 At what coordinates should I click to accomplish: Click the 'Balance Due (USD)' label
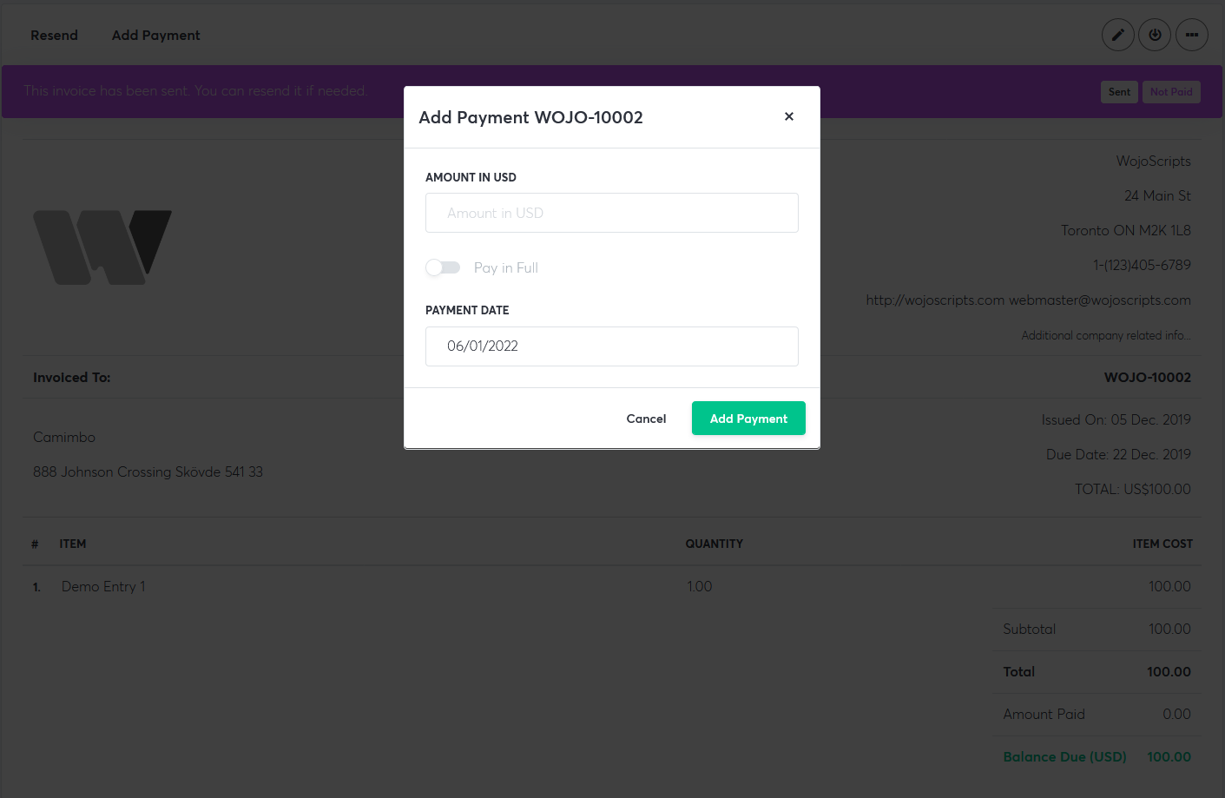point(1064,756)
